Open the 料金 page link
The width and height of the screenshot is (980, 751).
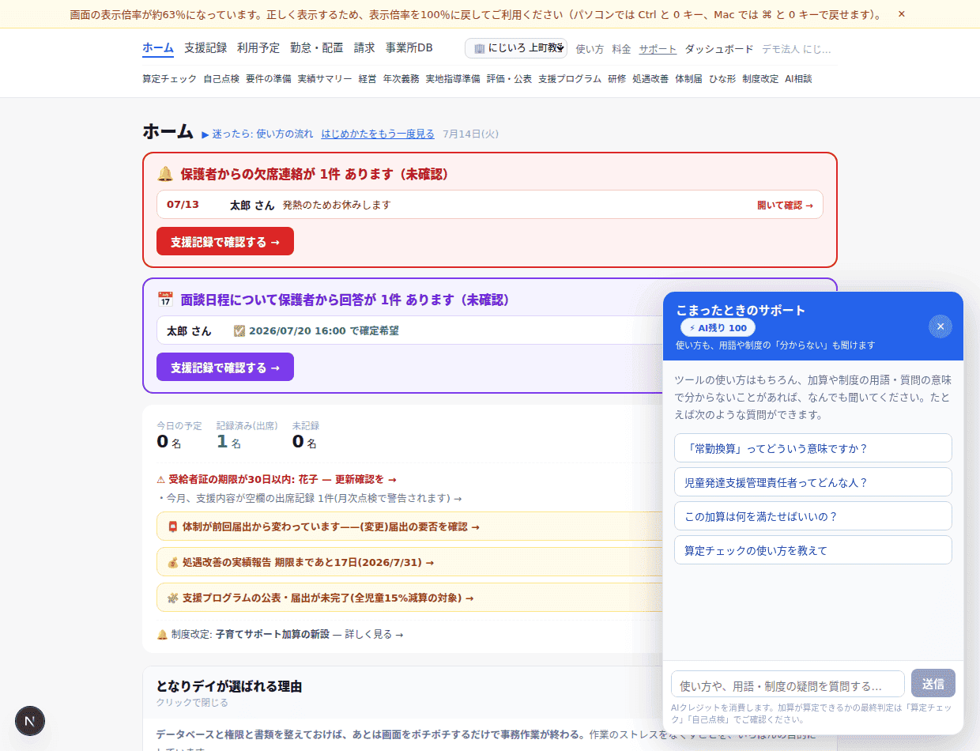[x=621, y=49]
